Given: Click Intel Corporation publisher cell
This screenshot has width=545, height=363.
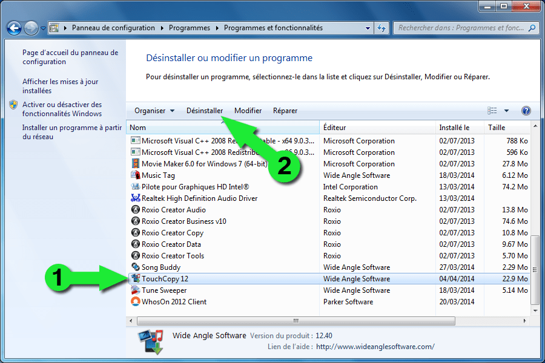Looking at the screenshot, I should [x=350, y=187].
